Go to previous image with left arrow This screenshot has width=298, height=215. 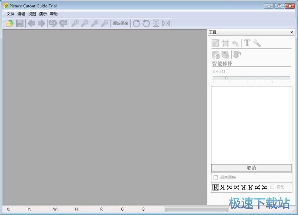pyautogui.click(x=31, y=23)
